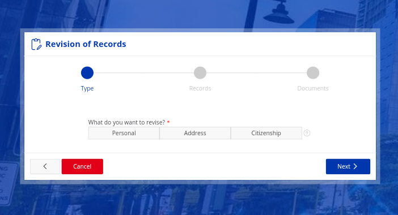The width and height of the screenshot is (398, 215).
Task: Open the help question mark icon
Action: pos(307,133)
